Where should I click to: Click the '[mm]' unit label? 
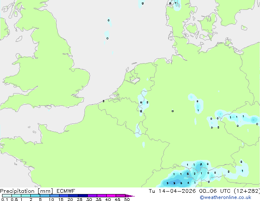tap(45, 191)
